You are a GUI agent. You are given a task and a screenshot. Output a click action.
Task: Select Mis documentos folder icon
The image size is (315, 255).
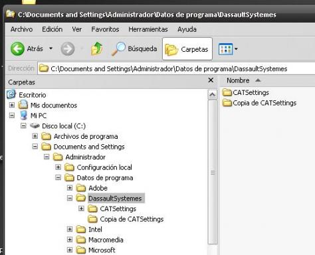coord(23,105)
